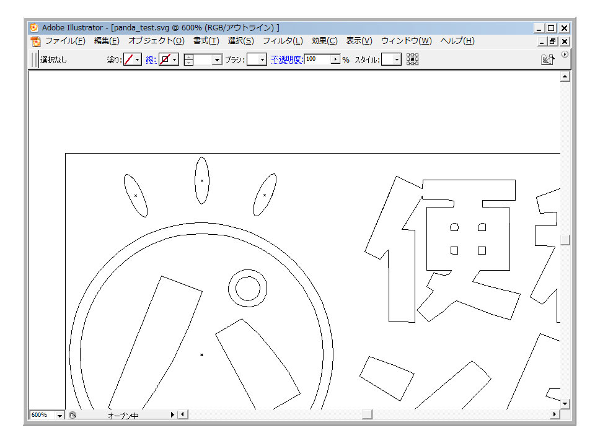The height and width of the screenshot is (446, 595).
Task: Open the control palette options menu button
Action: click(x=565, y=55)
